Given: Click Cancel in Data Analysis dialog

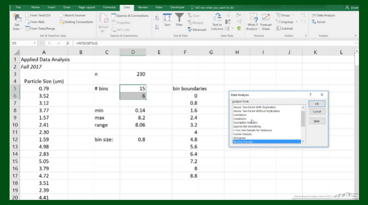Looking at the screenshot, I should click(x=317, y=111).
